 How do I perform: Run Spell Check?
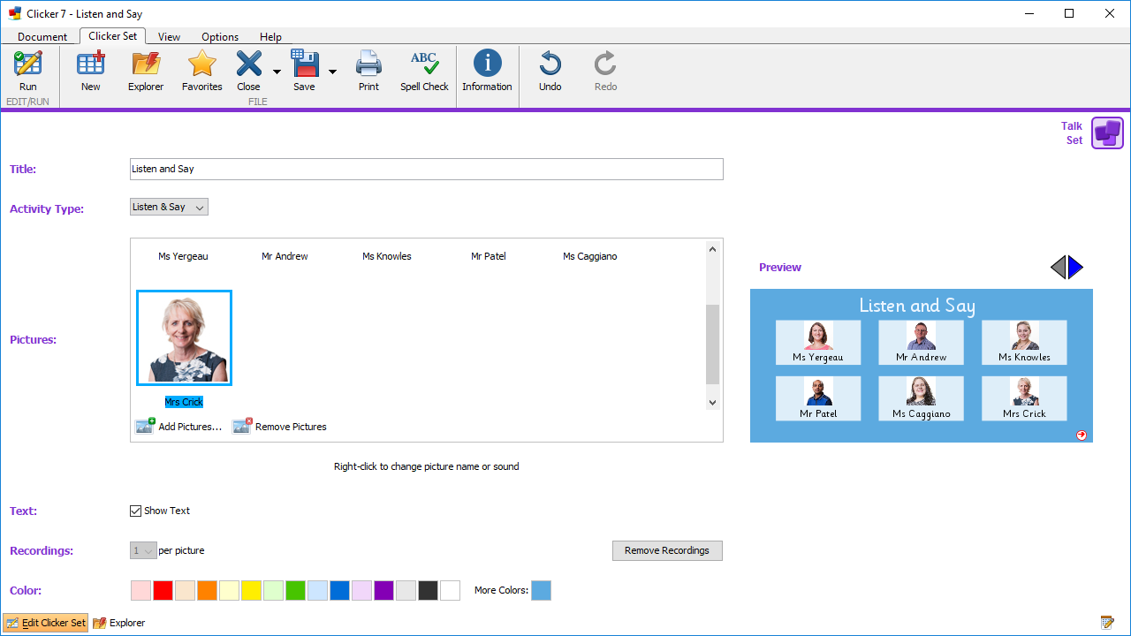point(424,64)
